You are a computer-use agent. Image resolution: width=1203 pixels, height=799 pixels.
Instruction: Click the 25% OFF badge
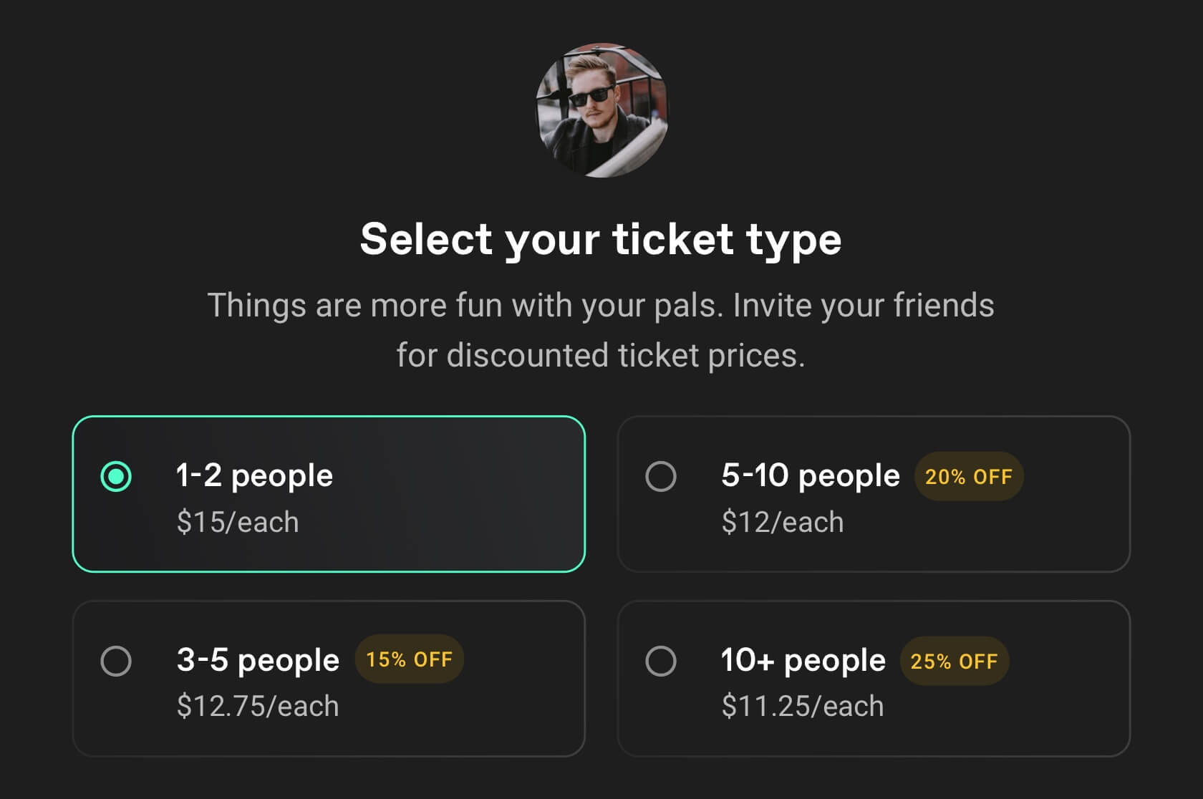point(954,662)
